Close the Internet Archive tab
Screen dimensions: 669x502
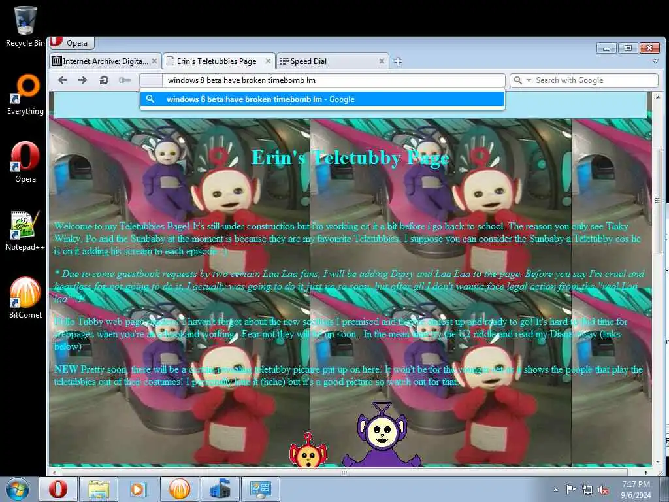[x=154, y=61]
